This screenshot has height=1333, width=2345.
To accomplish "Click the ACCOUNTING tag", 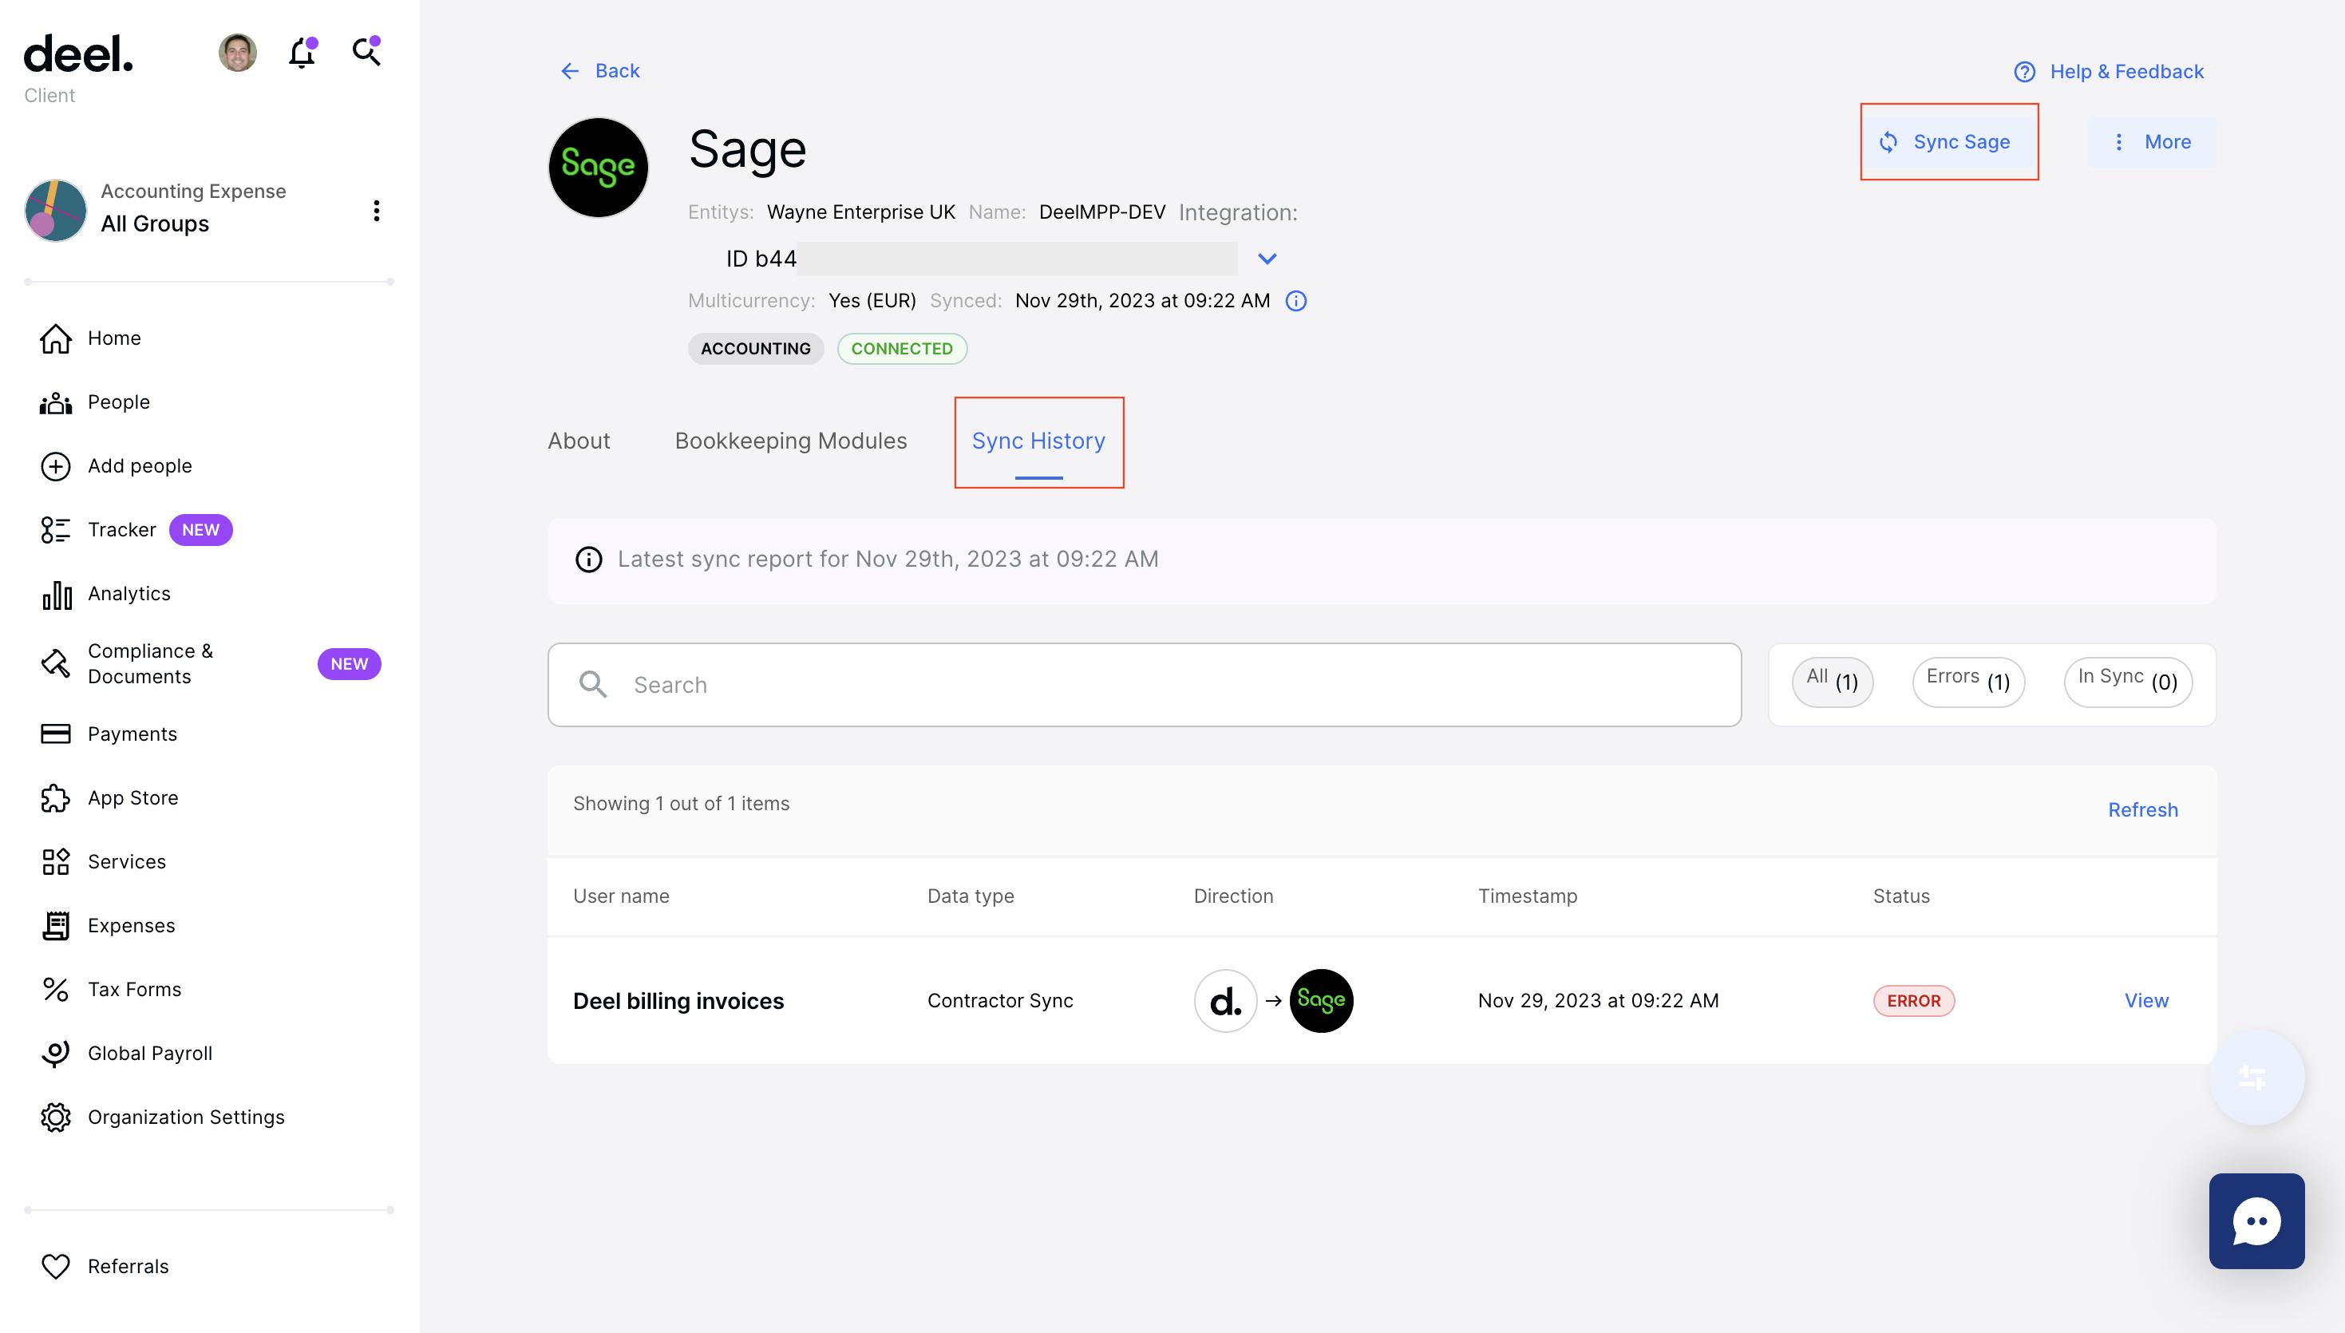I will pyautogui.click(x=756, y=349).
